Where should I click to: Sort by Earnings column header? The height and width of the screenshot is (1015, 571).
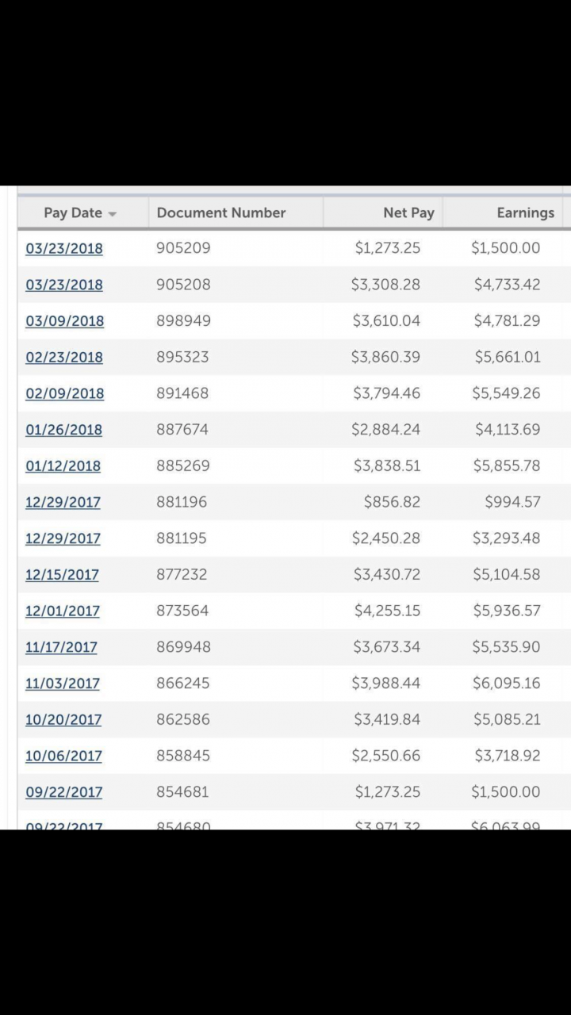tap(525, 213)
